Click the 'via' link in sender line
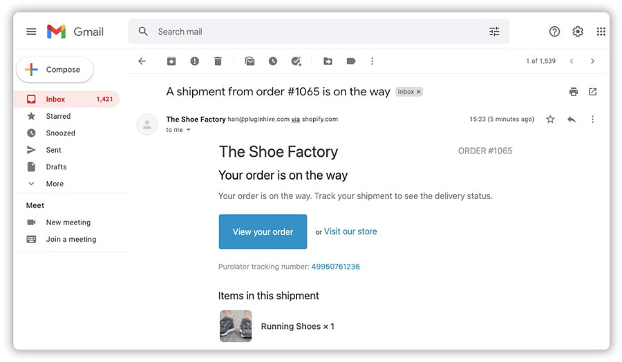Viewport: 622px width, 362px height. (296, 119)
